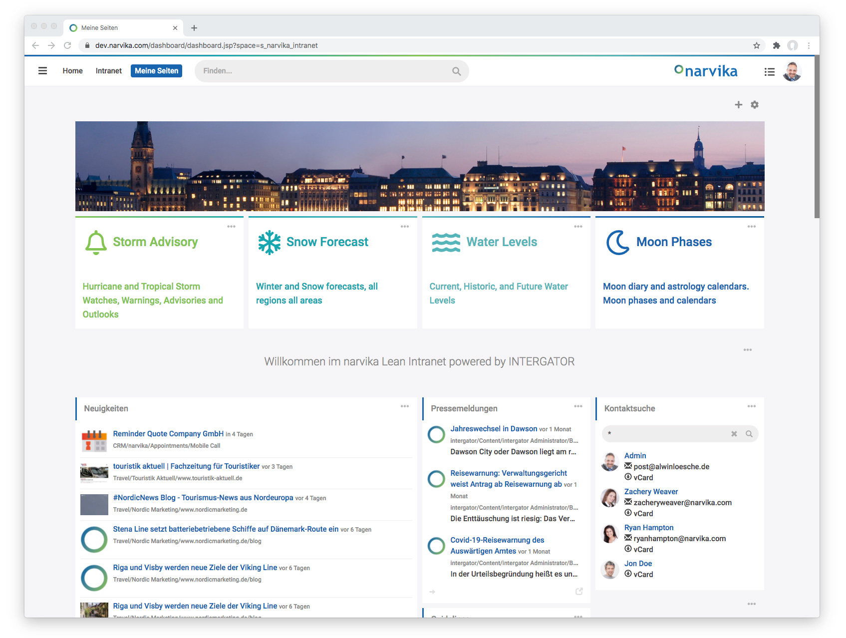Open Water Levels widget options menu
The image size is (846, 638).
pyautogui.click(x=578, y=227)
